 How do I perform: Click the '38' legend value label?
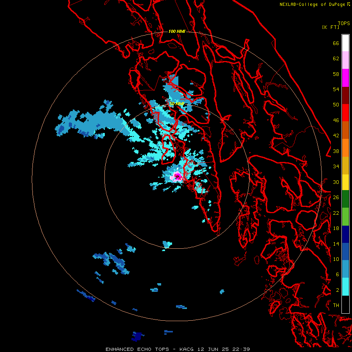336,151
